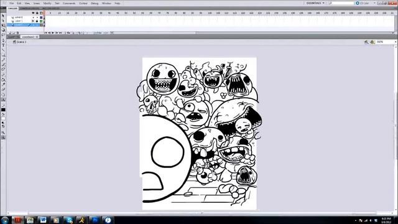This screenshot has height=224, width=398.
Task: Click the New Layer icon below layers
Action: click(x=10, y=33)
